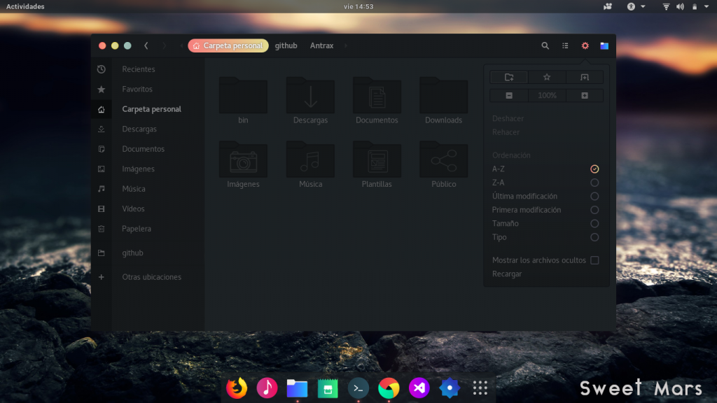Switch to the github breadcrumb
The height and width of the screenshot is (403, 717).
pyautogui.click(x=286, y=45)
